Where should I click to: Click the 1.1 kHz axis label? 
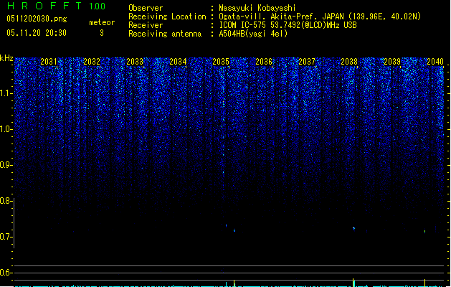(6, 93)
